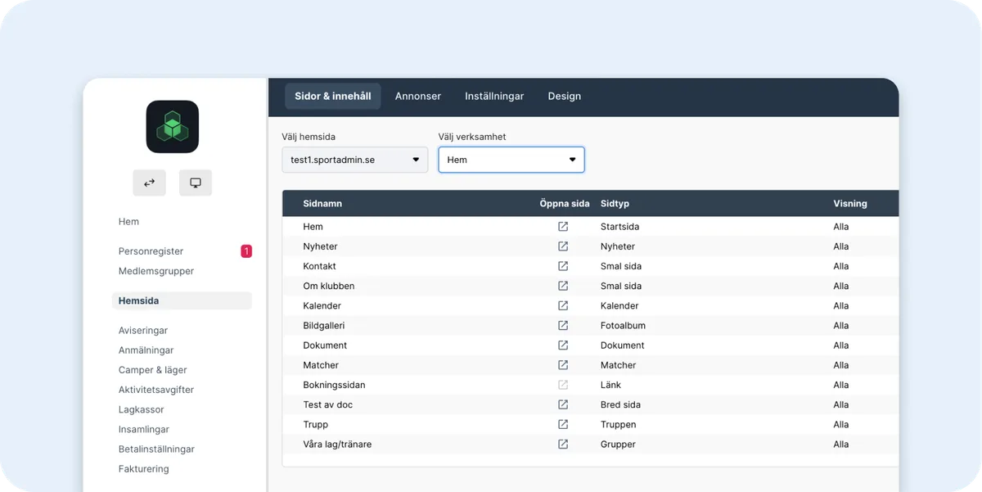Click the swap arrows button in sidebar
982x492 pixels.
click(150, 183)
